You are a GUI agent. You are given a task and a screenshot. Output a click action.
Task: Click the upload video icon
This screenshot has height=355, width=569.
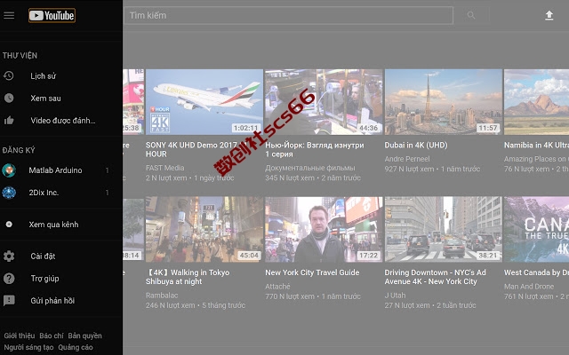click(x=549, y=15)
